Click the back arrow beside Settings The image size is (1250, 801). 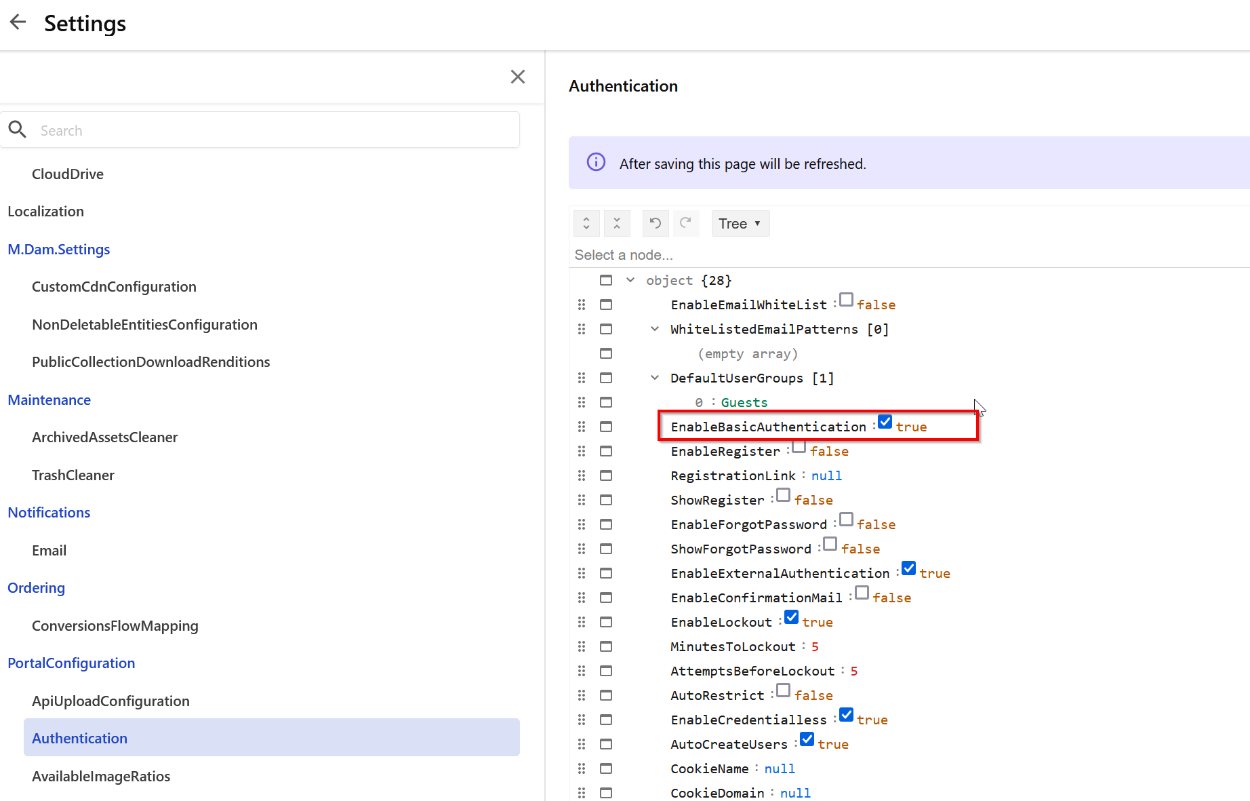[18, 22]
